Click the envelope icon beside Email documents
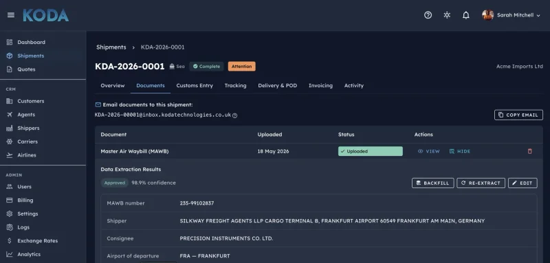Screen dimensions: 550x263 [x=98, y=104]
